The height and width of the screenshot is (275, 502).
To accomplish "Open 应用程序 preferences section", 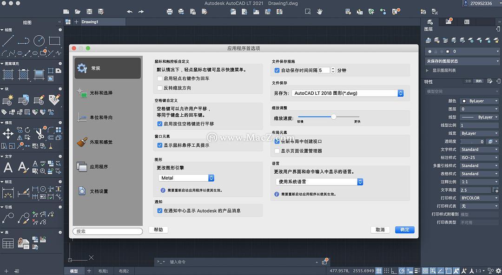I will click(x=107, y=167).
